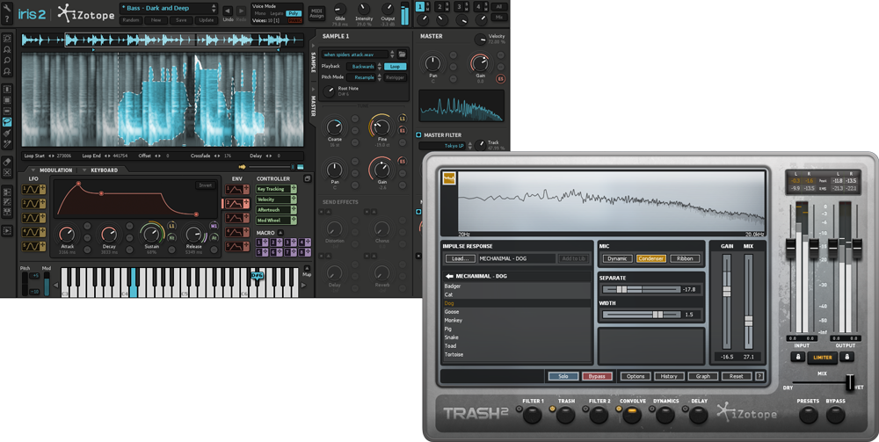Open Iris 2 settings wrench icon

[7, 8]
